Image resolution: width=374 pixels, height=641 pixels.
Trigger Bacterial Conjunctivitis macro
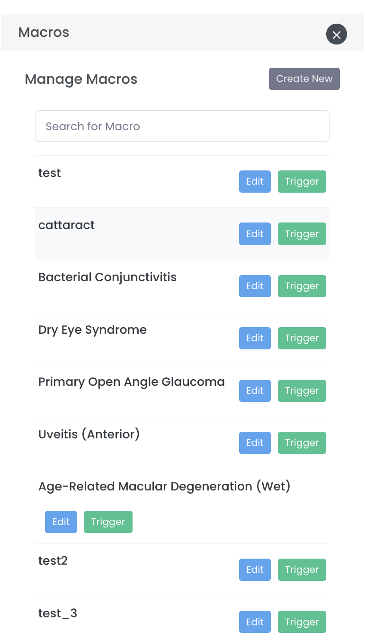click(x=302, y=286)
